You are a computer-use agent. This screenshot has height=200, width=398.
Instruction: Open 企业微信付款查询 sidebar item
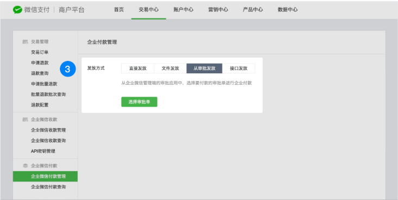tap(48, 187)
